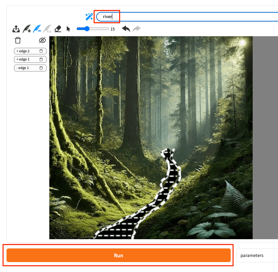Delete the '+ edge 2' layer
The height and width of the screenshot is (272, 278).
pos(41,51)
